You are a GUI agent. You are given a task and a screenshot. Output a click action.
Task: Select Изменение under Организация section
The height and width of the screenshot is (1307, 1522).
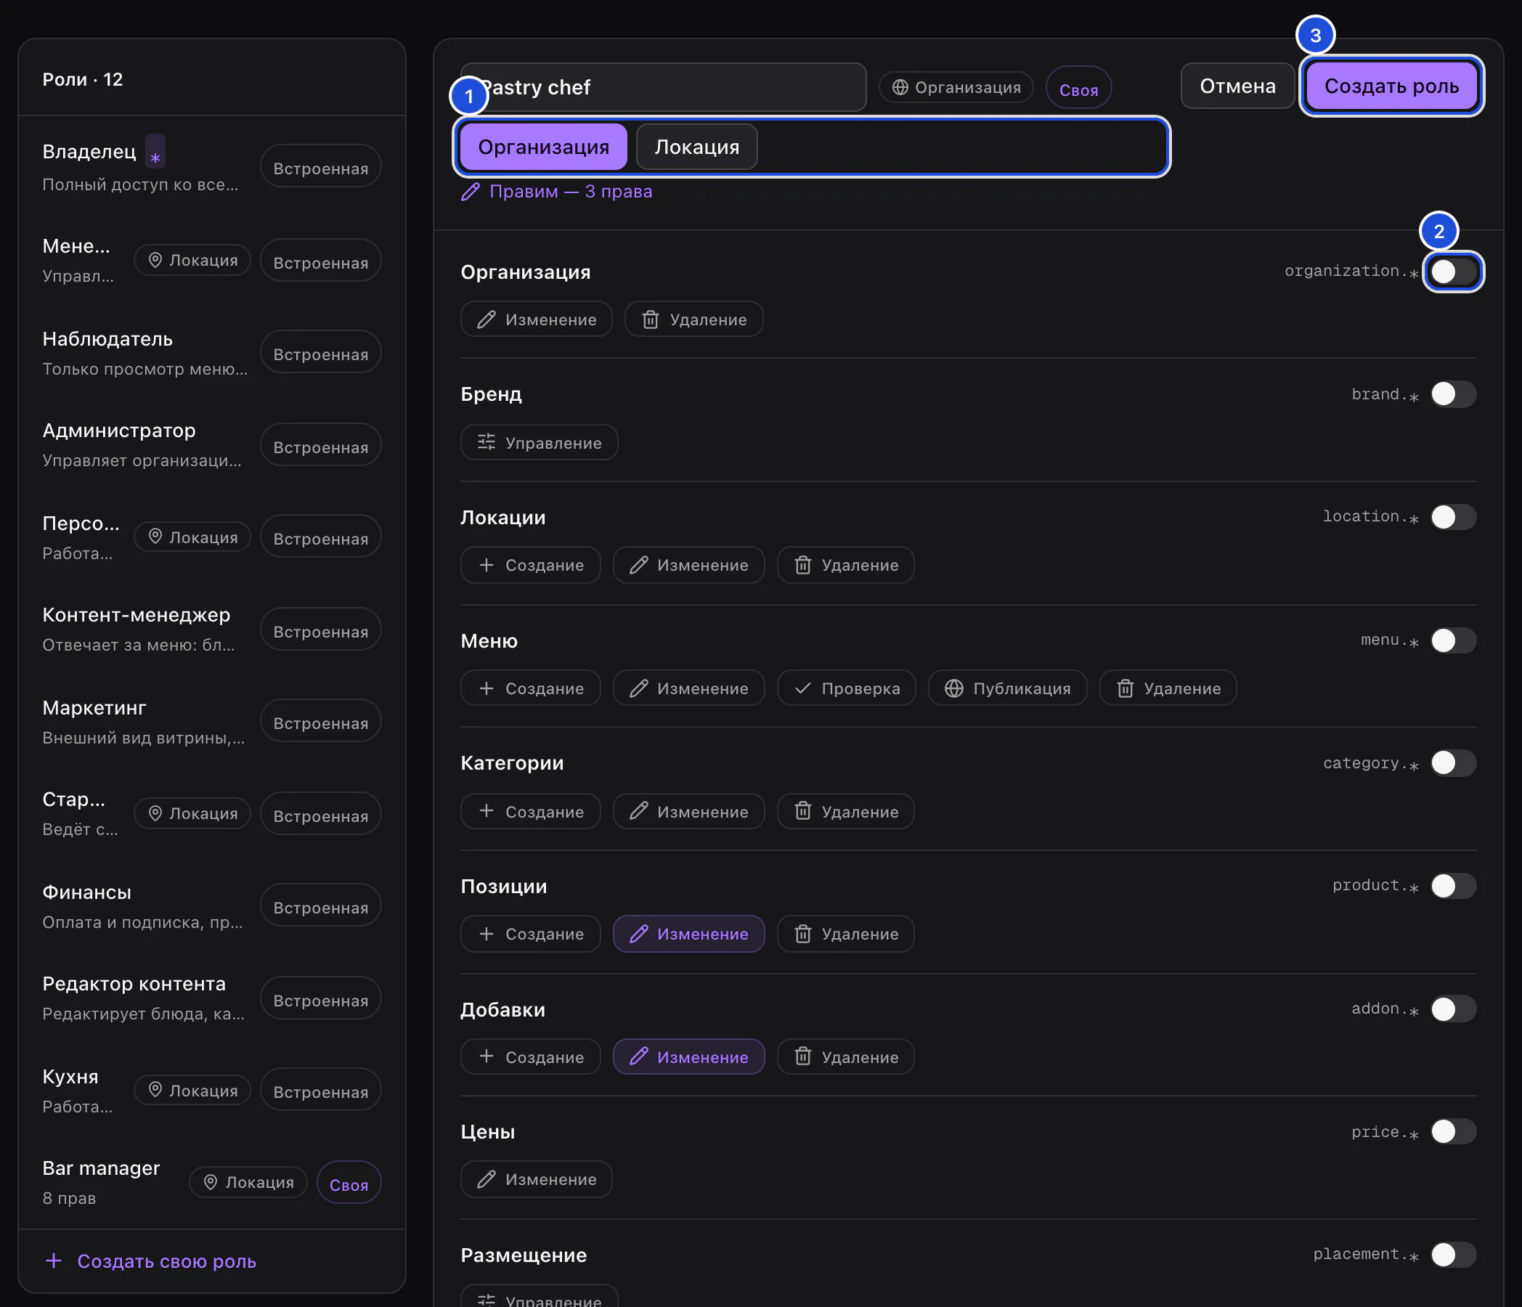(536, 319)
